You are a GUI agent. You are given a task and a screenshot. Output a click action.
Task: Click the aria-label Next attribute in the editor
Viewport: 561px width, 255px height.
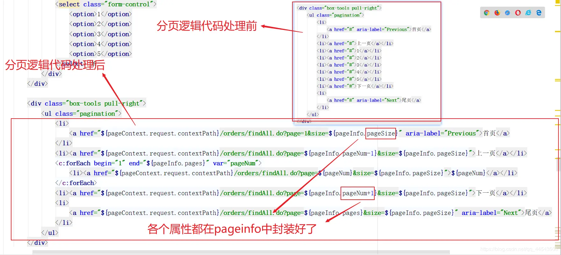coord(491,213)
